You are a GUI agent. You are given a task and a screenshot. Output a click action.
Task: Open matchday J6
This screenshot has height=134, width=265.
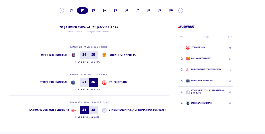[126, 10]
